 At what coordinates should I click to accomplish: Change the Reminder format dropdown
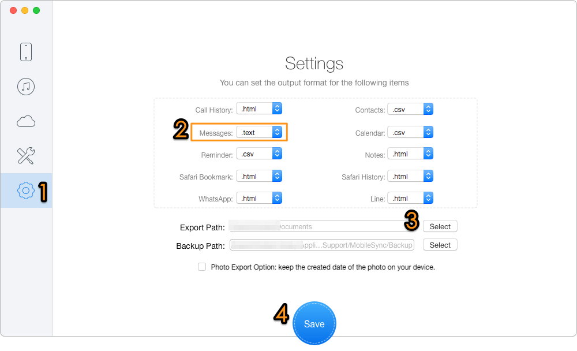tap(259, 154)
